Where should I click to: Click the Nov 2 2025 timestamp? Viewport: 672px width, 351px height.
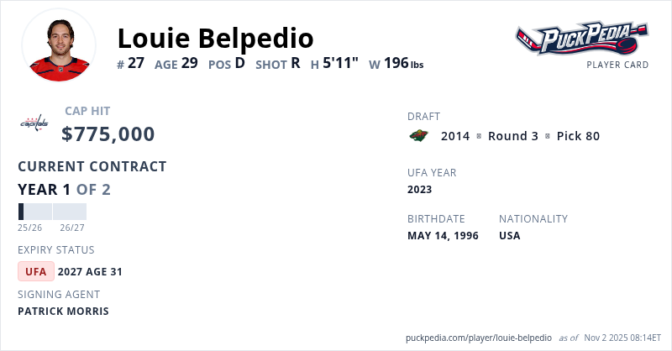tap(620, 338)
